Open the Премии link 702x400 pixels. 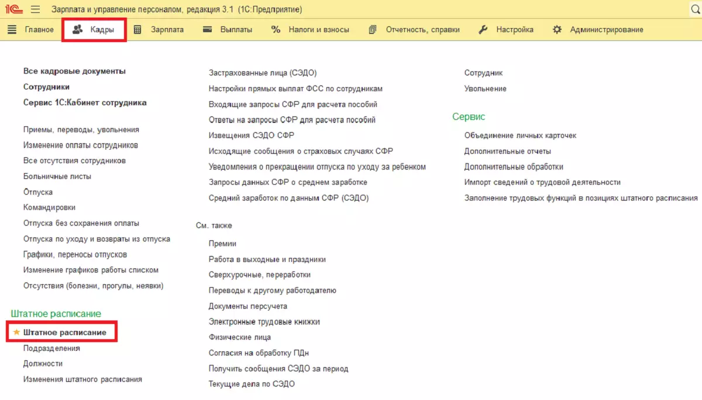(222, 243)
